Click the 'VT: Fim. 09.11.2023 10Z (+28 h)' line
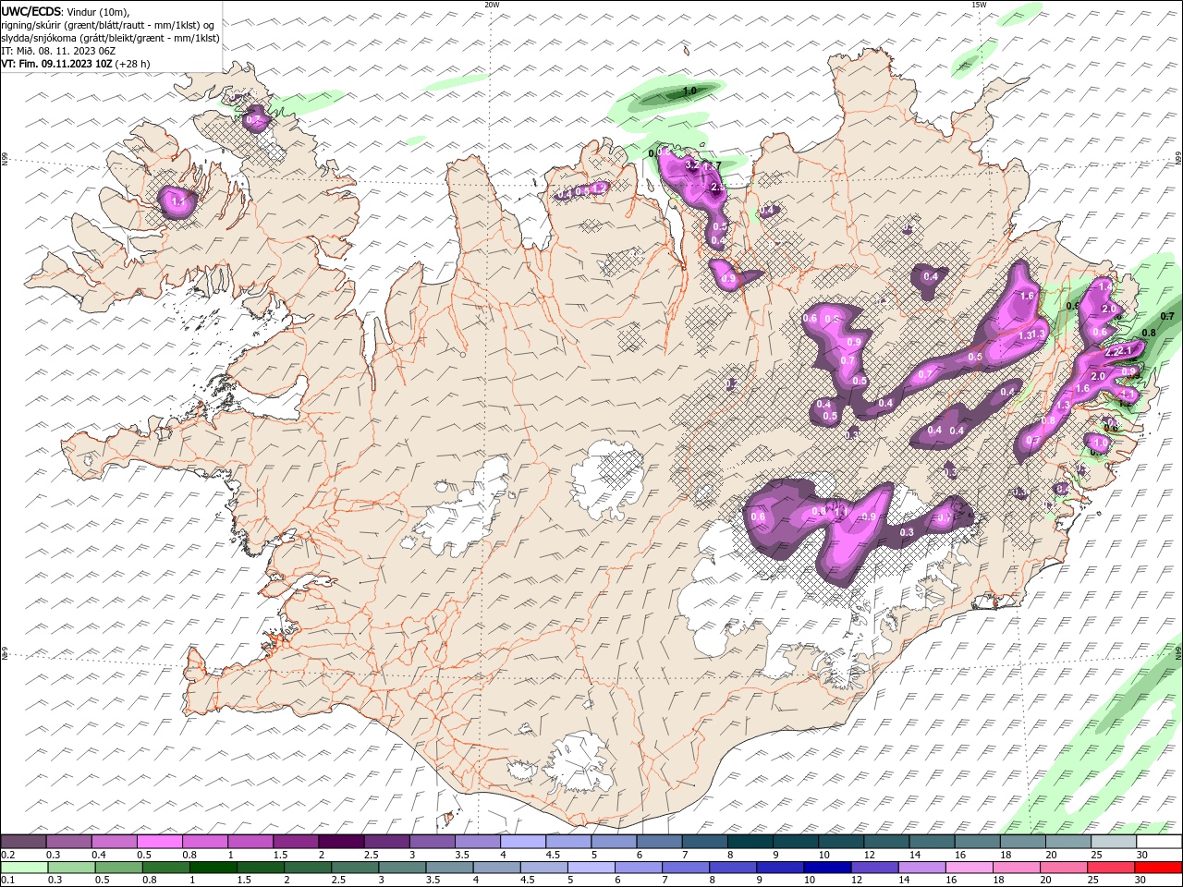The width and height of the screenshot is (1183, 887). coord(76,64)
